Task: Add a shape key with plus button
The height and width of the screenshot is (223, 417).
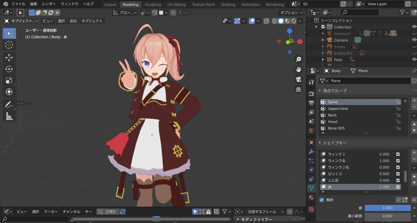Action: [414, 153]
